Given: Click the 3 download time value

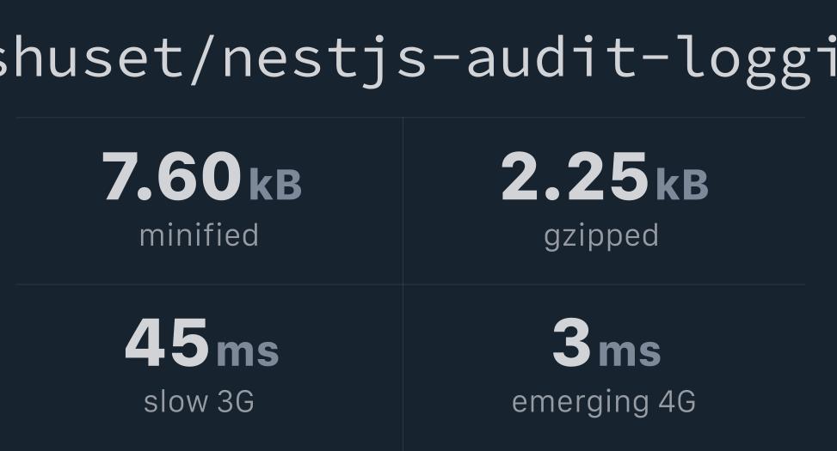Looking at the screenshot, I should tap(571, 344).
